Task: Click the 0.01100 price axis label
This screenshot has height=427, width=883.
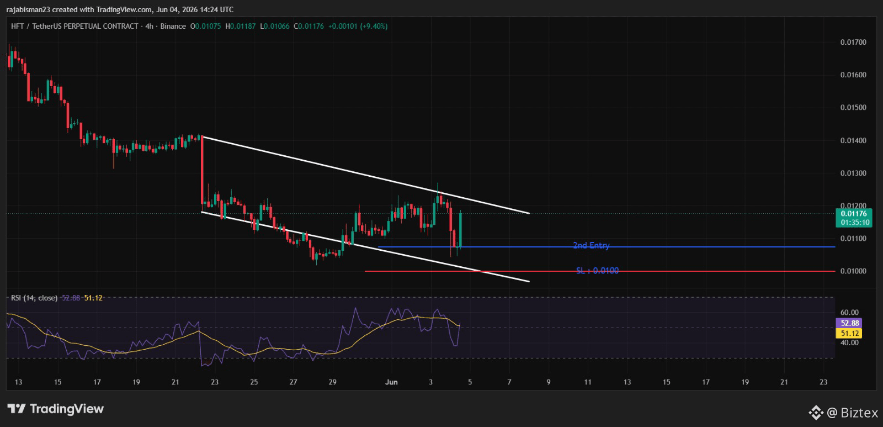Action: coord(853,239)
